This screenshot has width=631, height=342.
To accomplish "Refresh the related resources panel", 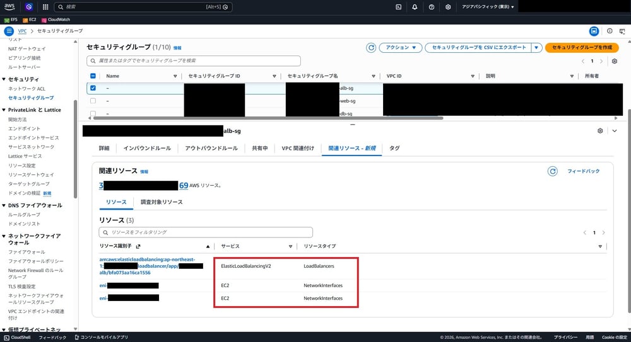I will 553,171.
